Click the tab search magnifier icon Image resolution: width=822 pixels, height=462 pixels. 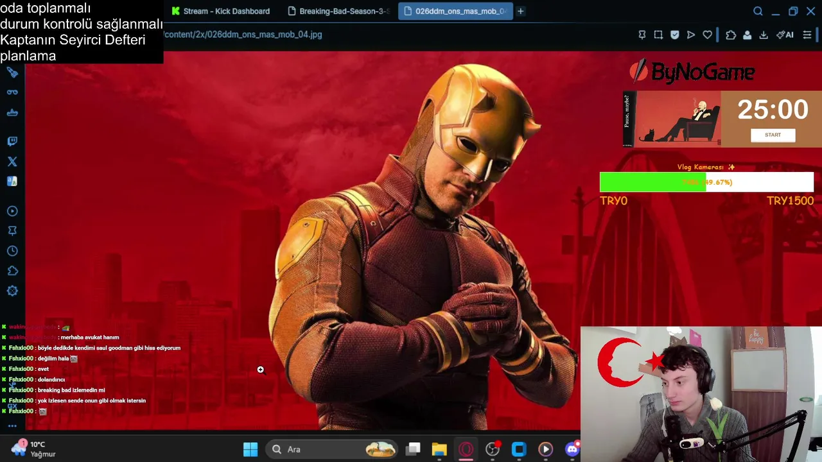[x=758, y=11]
